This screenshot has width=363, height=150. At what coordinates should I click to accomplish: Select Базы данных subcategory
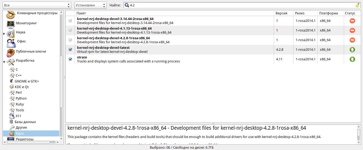(25, 122)
